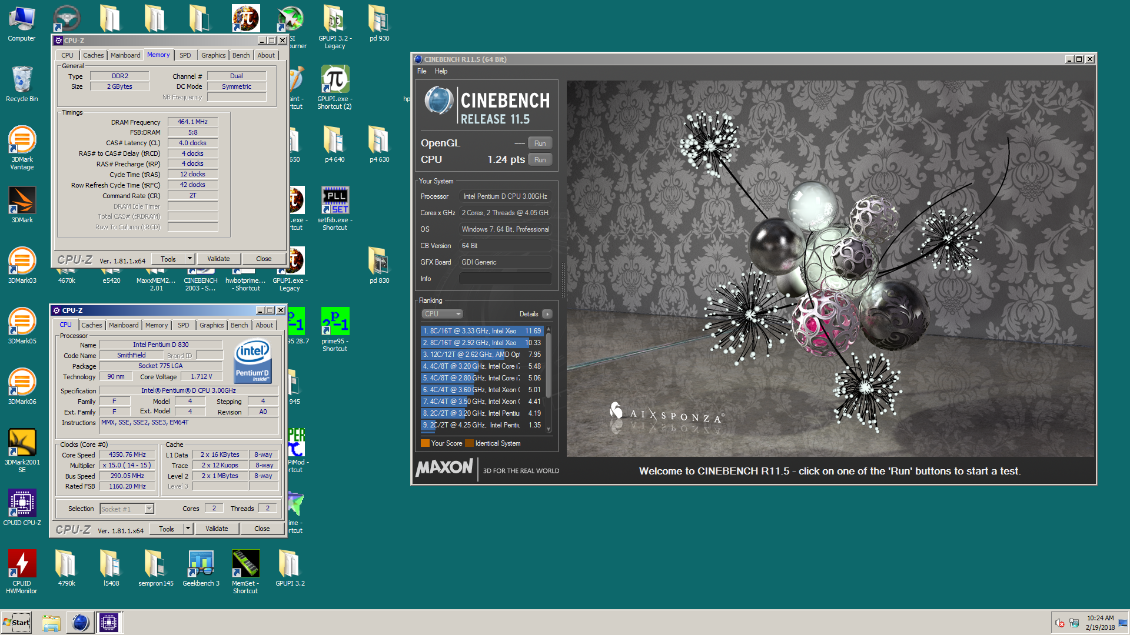Select ranking row 9. 2C/2T @ 4.25 GHz

point(482,425)
